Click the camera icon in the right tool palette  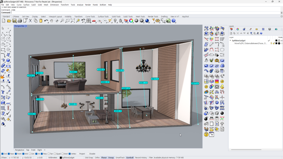point(217,60)
